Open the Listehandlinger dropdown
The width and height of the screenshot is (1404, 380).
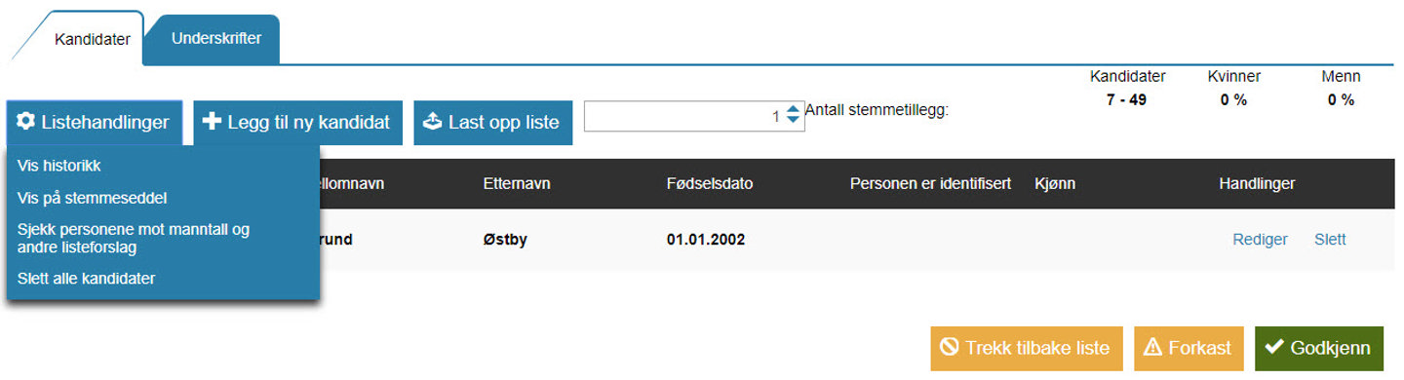click(x=94, y=123)
